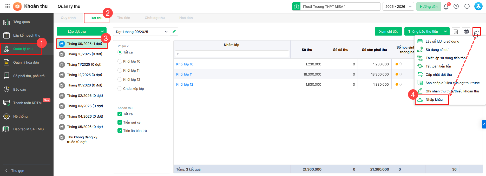
Task: Open the apps grid launcher icon
Action: (8, 6)
